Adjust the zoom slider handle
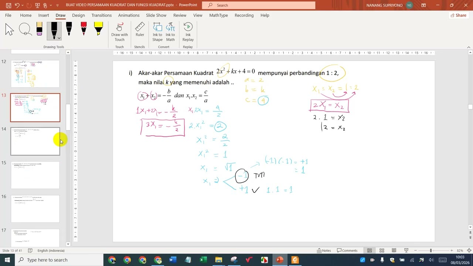The width and height of the screenshot is (473, 266). 431,250
